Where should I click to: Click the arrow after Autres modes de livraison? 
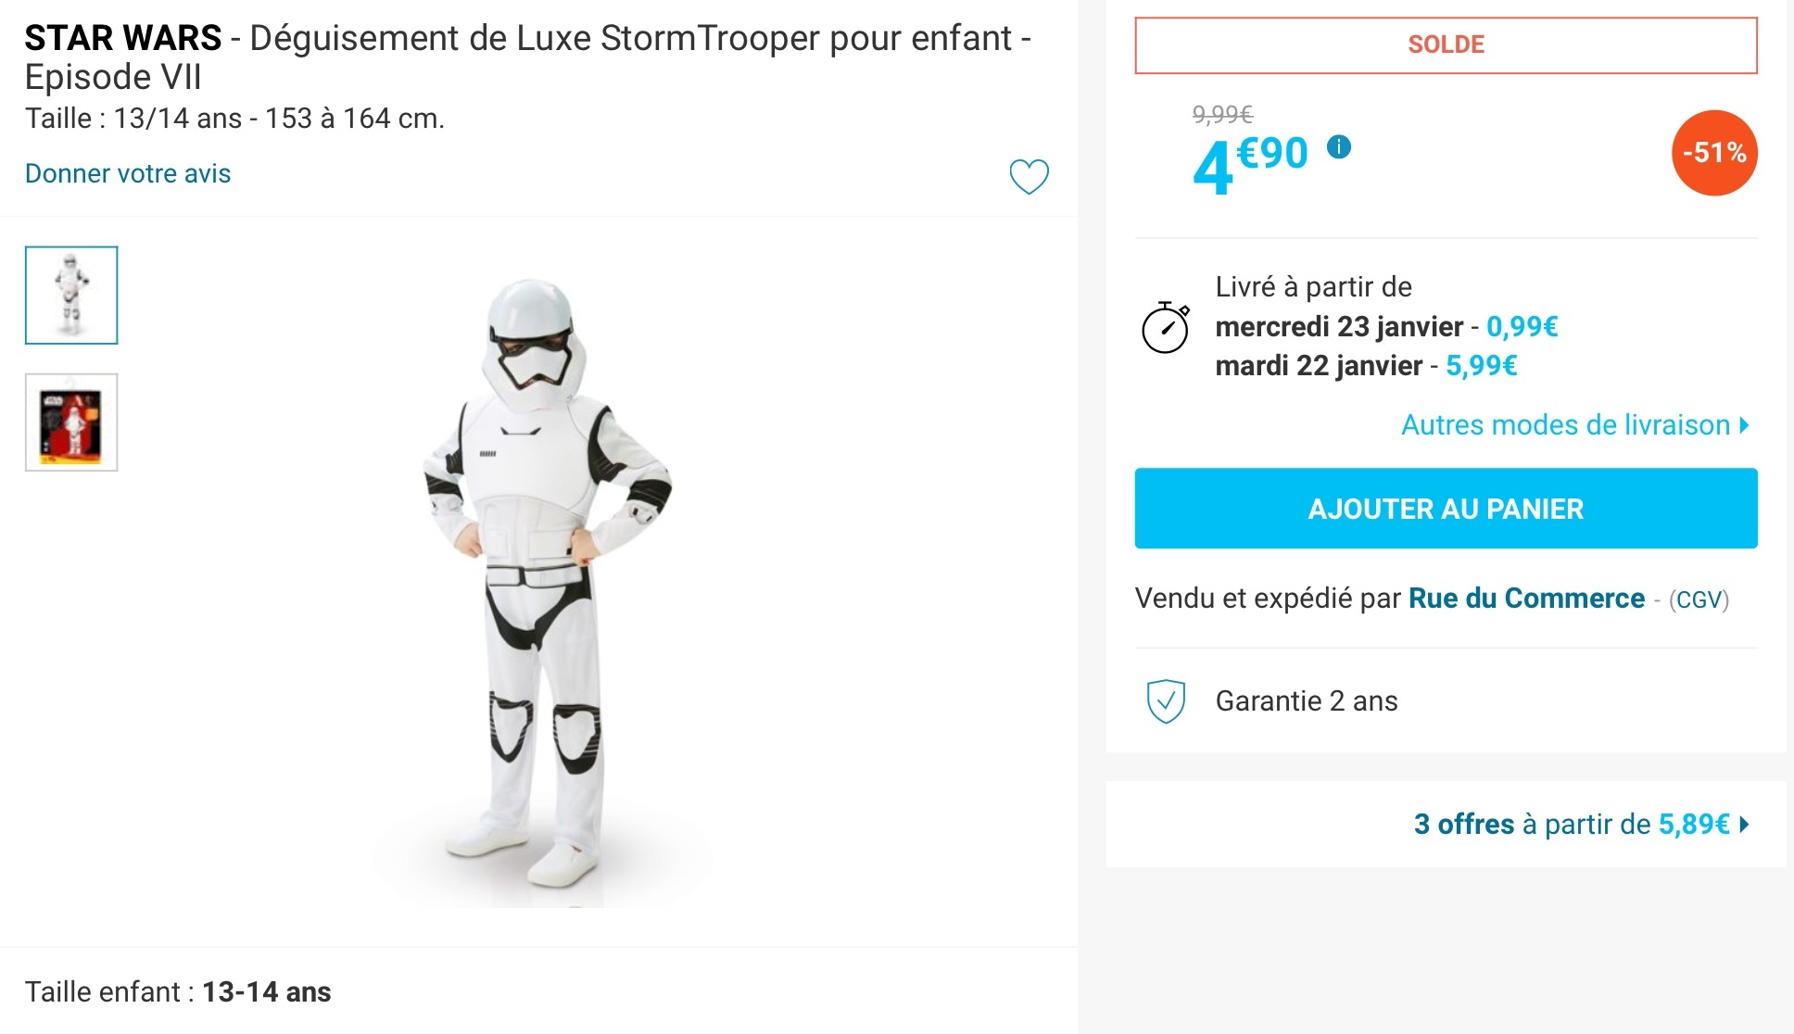1745,424
